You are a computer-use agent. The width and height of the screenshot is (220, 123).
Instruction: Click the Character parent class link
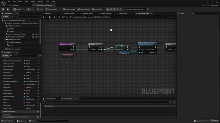214,5
